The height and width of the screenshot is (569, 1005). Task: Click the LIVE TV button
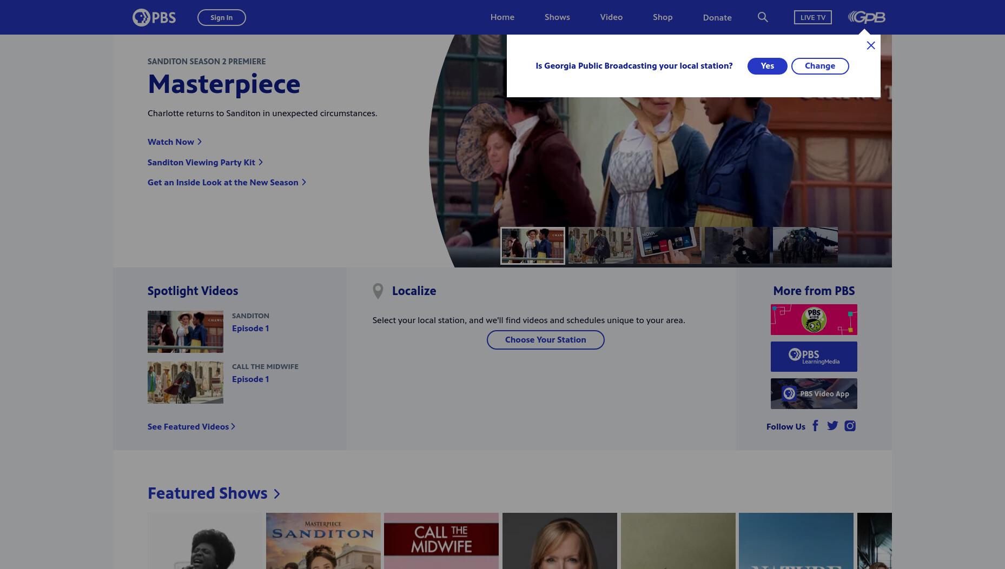point(813,17)
